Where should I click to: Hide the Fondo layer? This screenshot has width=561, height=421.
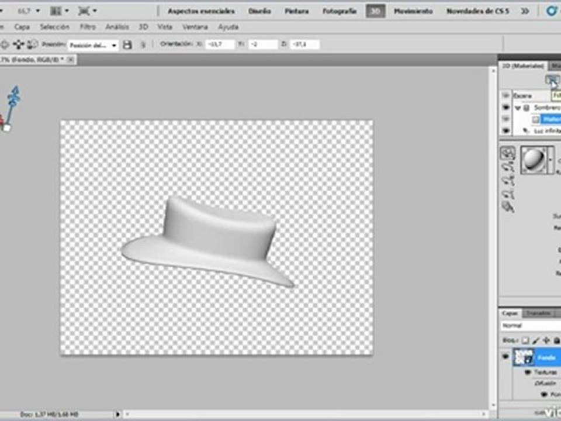(505, 357)
